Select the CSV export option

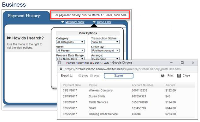pyautogui.click(x=80, y=76)
